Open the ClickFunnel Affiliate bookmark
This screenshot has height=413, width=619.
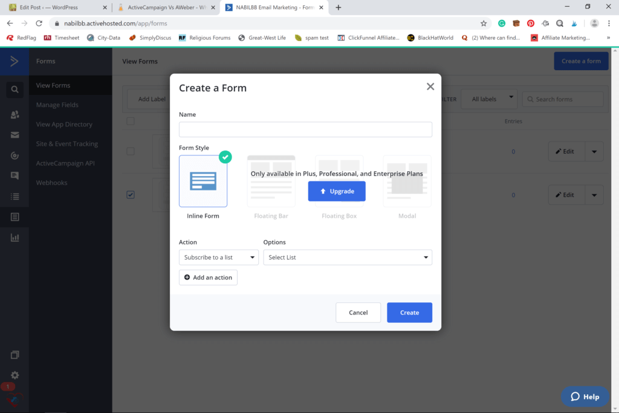369,38
